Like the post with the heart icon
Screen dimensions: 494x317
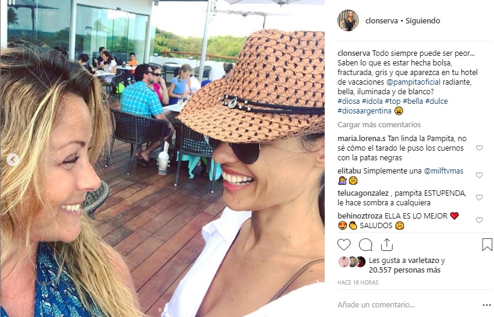[344, 244]
